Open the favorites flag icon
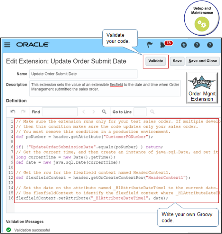This screenshot has height=234, width=222. (x=149, y=45)
